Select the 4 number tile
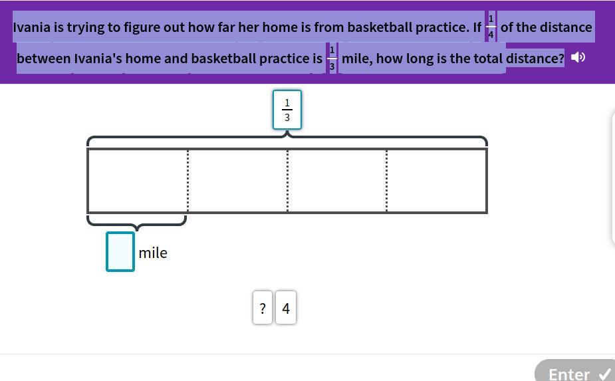 [x=286, y=308]
